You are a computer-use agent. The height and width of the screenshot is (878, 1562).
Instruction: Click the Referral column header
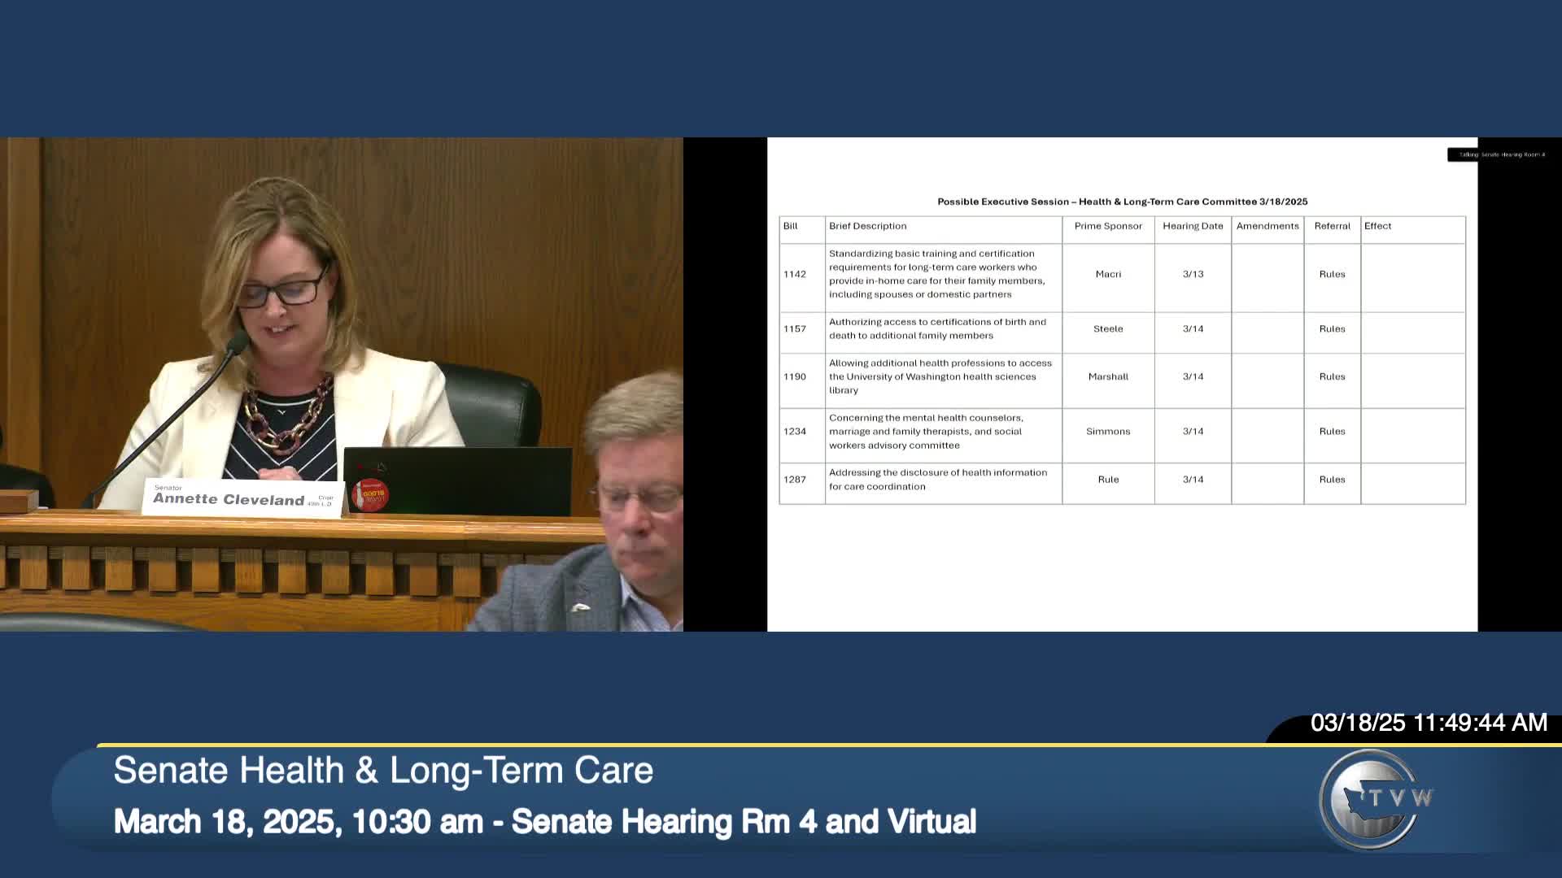pyautogui.click(x=1332, y=226)
